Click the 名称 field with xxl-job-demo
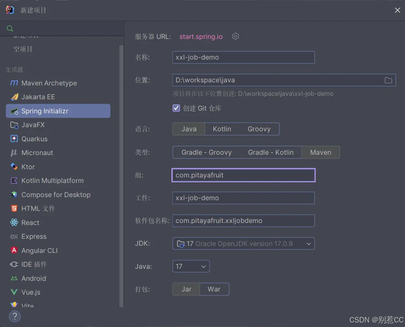This screenshot has width=405, height=327. point(243,57)
